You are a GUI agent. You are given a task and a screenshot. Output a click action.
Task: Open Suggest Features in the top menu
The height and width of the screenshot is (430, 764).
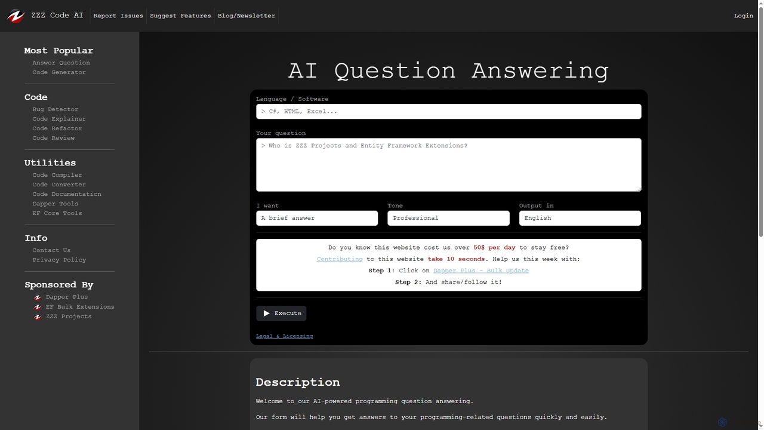click(x=180, y=16)
